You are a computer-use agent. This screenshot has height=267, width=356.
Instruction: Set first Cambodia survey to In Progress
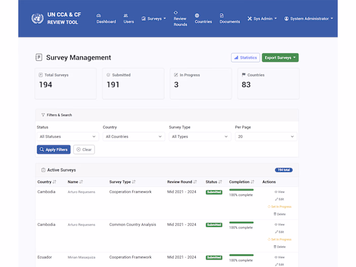click(279, 206)
